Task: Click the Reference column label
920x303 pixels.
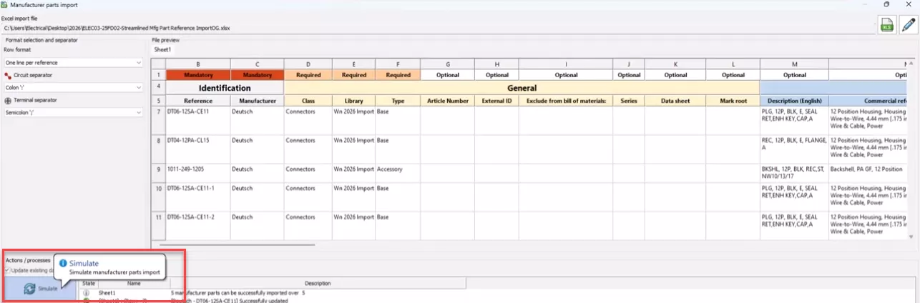Action: click(x=198, y=101)
